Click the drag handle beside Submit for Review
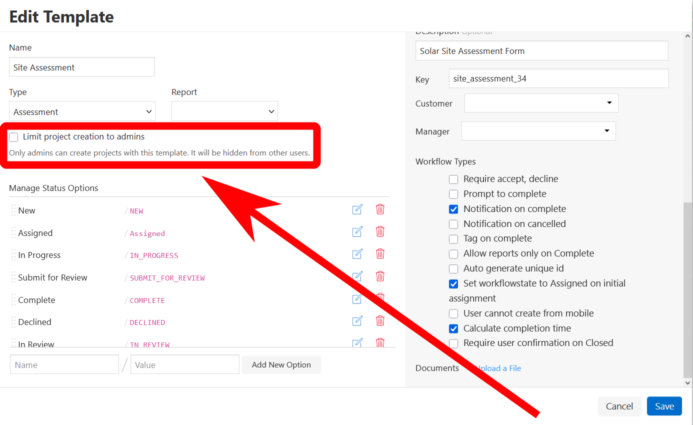The width and height of the screenshot is (693, 425). tap(13, 277)
